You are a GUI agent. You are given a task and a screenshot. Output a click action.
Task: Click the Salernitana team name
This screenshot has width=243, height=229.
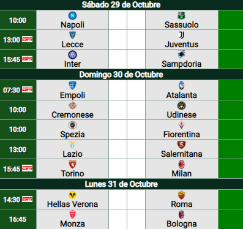coord(181,154)
